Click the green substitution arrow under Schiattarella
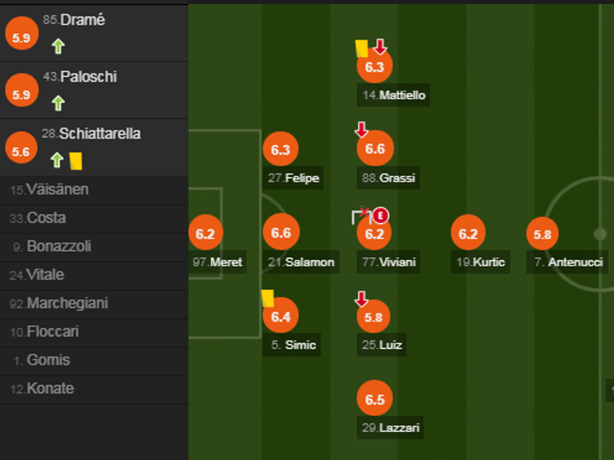This screenshot has height=460, width=614. tap(57, 160)
